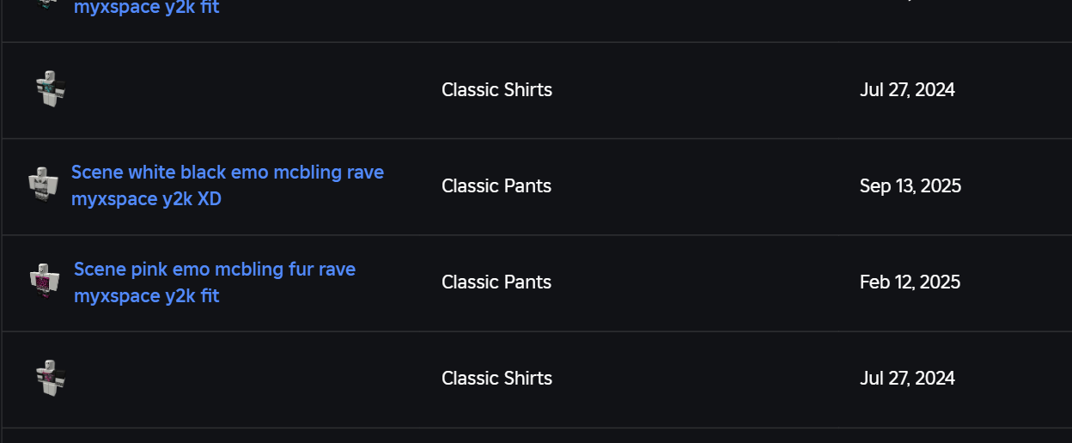This screenshot has height=443, width=1072.
Task: Click 'Classic Pants' beside the white black item
Action: (496, 186)
